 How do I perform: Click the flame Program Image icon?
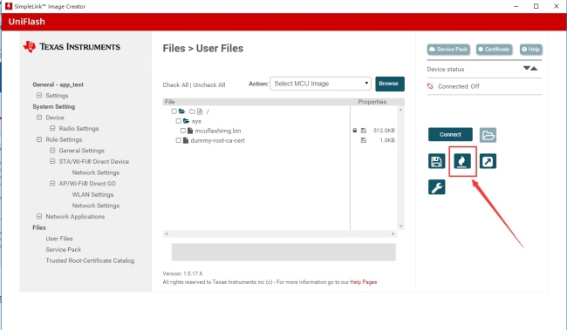[x=462, y=161]
